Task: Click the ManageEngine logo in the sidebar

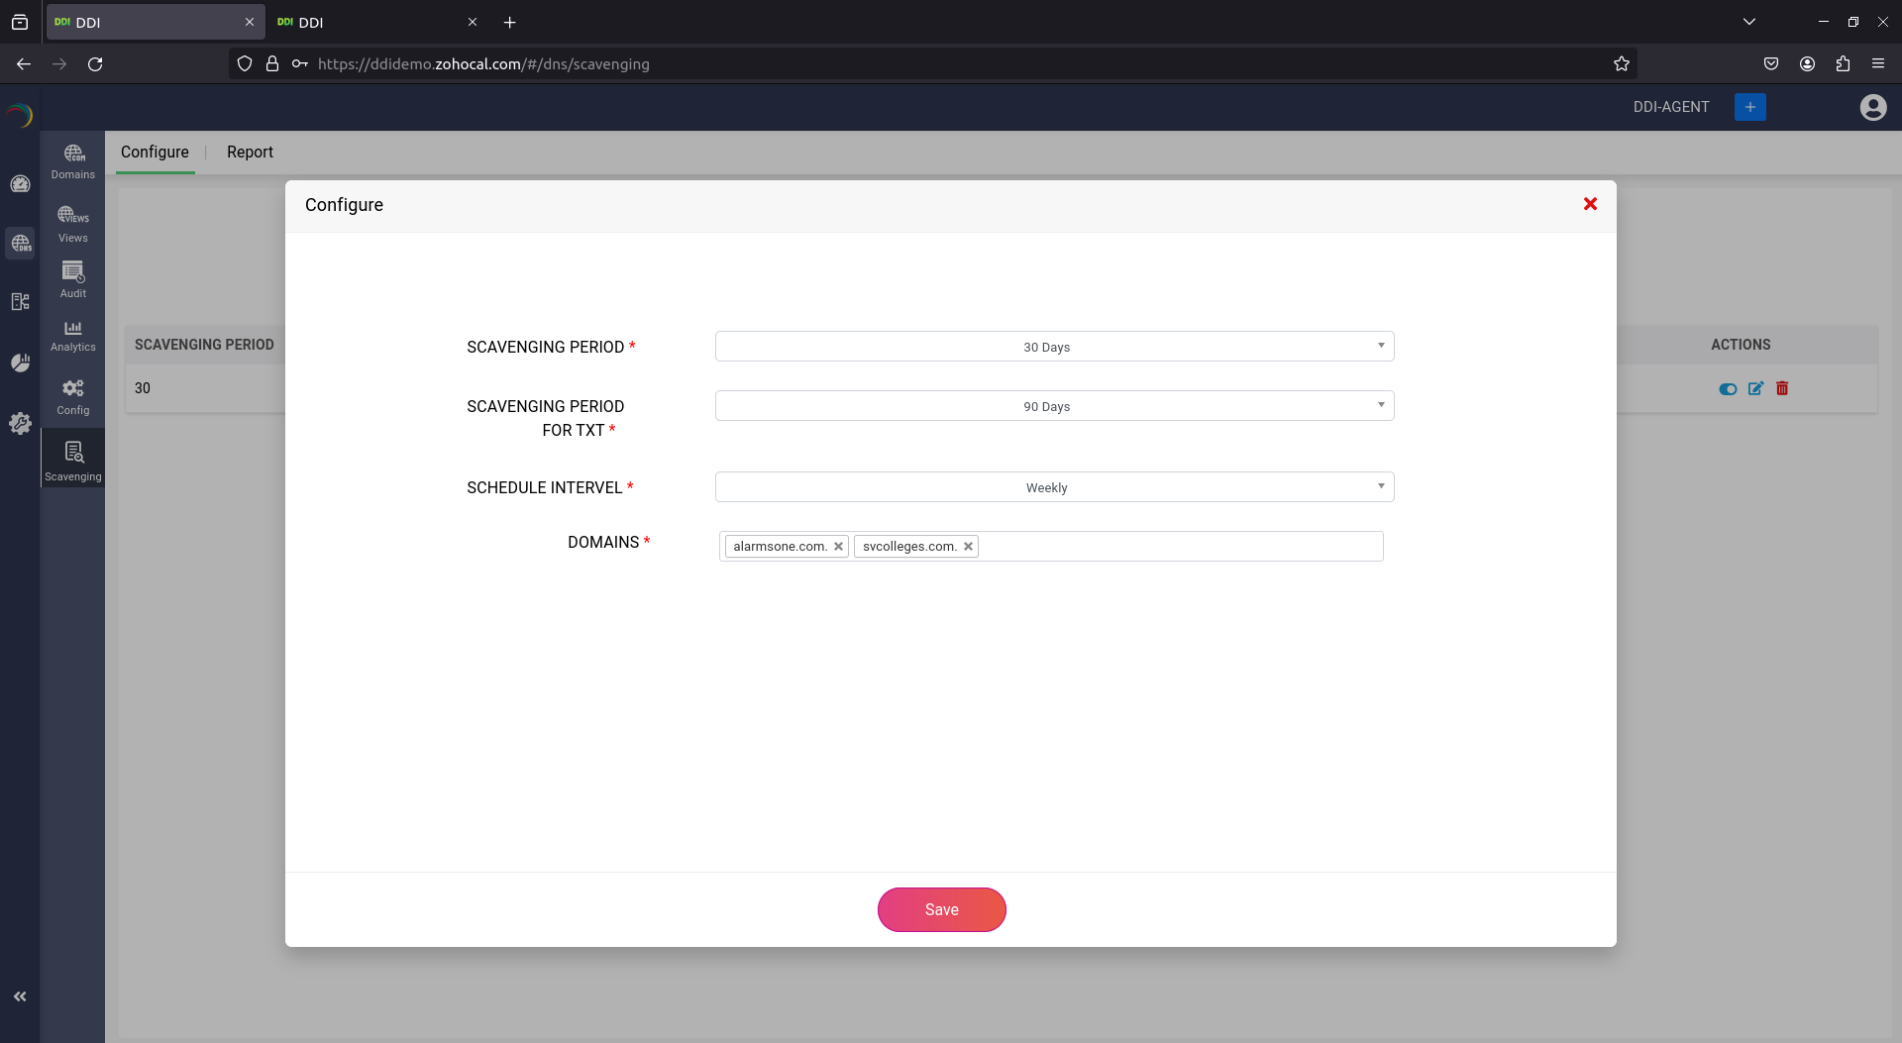Action: tap(20, 116)
